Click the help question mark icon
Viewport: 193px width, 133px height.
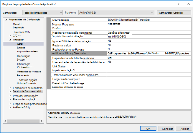click(x=179, y=4)
